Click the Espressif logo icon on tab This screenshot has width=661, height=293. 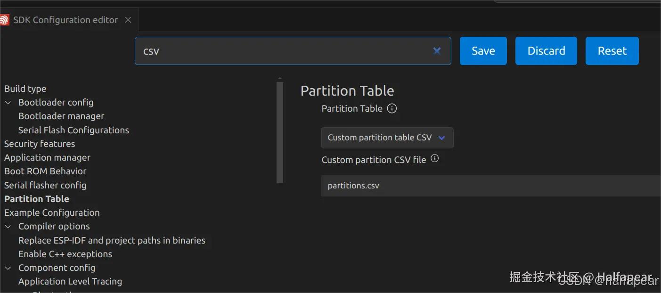pyautogui.click(x=4, y=20)
